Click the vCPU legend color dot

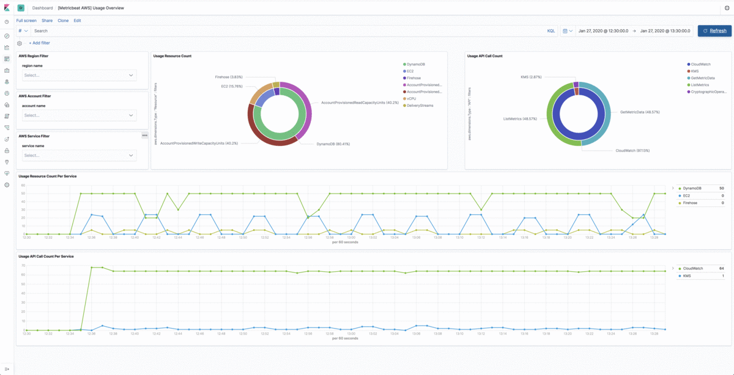(405, 98)
